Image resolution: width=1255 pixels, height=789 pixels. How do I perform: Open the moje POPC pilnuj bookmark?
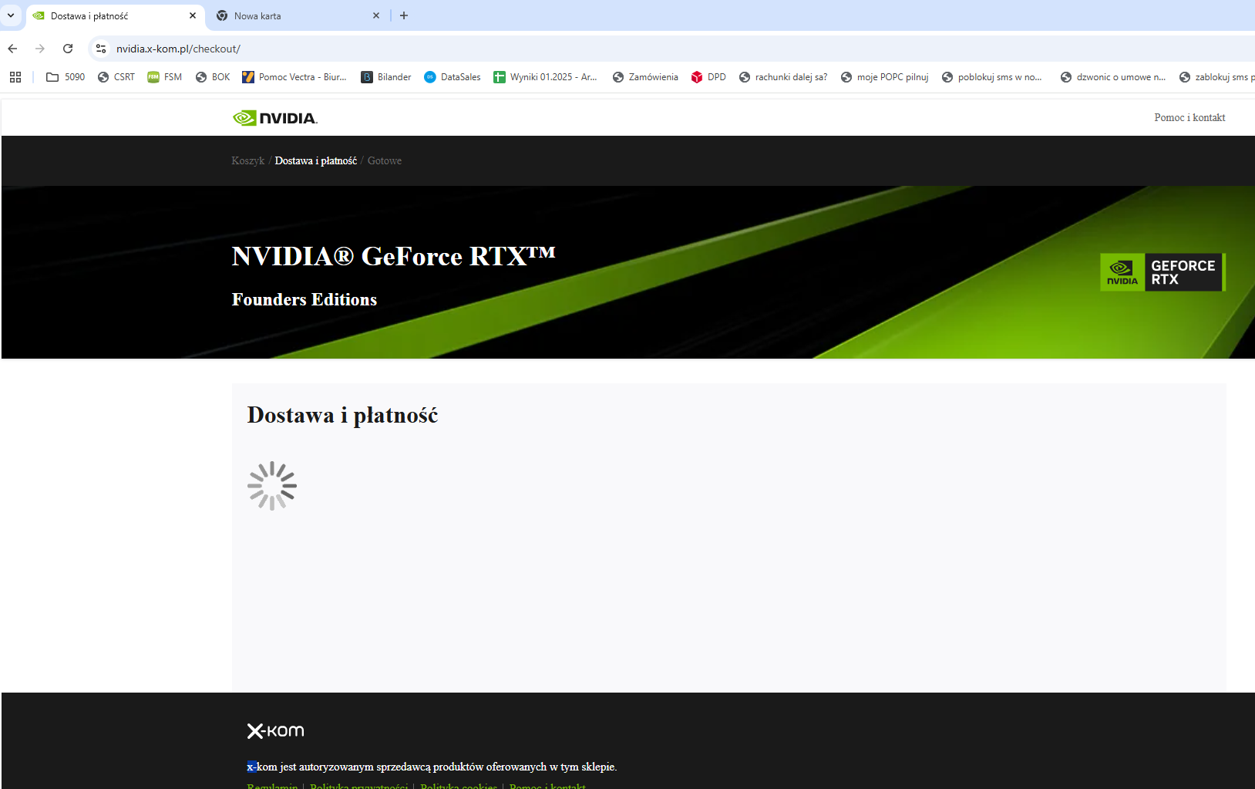tap(885, 77)
